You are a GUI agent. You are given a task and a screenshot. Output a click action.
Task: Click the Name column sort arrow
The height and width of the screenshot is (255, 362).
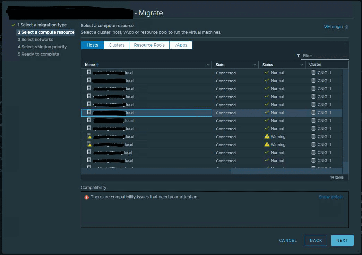(97, 65)
